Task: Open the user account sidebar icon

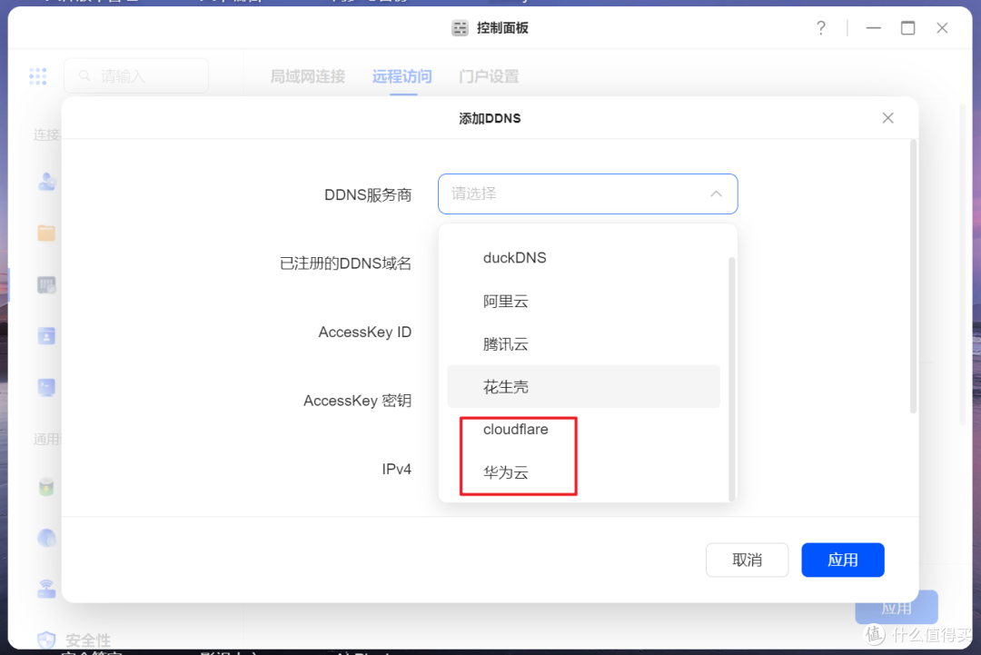Action: pyautogui.click(x=46, y=182)
